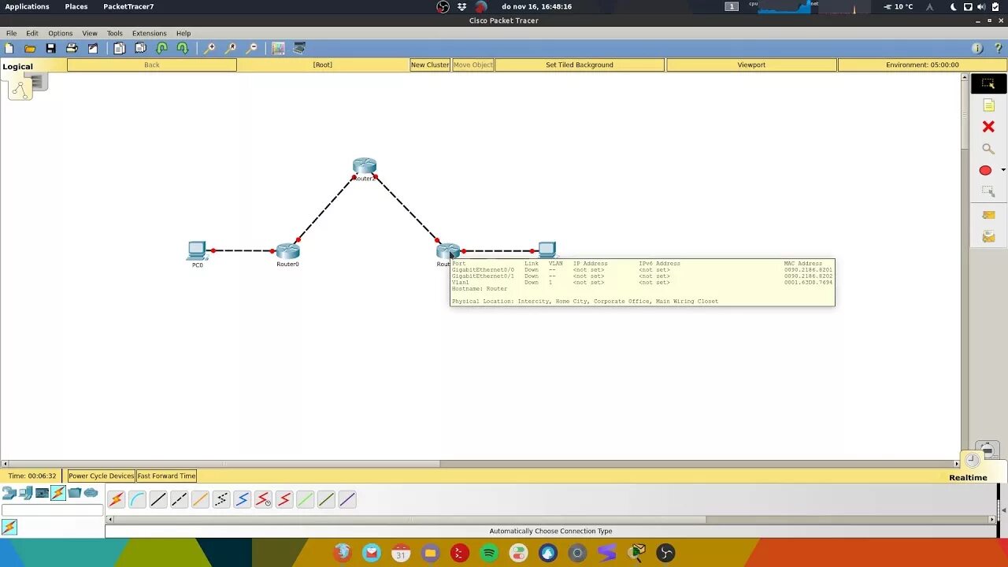The width and height of the screenshot is (1008, 567).
Task: Open the File menu
Action: tap(11, 33)
